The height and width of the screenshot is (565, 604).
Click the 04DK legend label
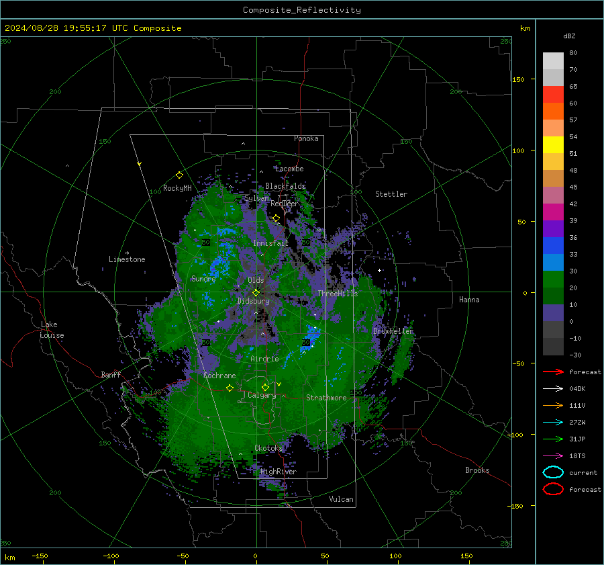pos(577,389)
